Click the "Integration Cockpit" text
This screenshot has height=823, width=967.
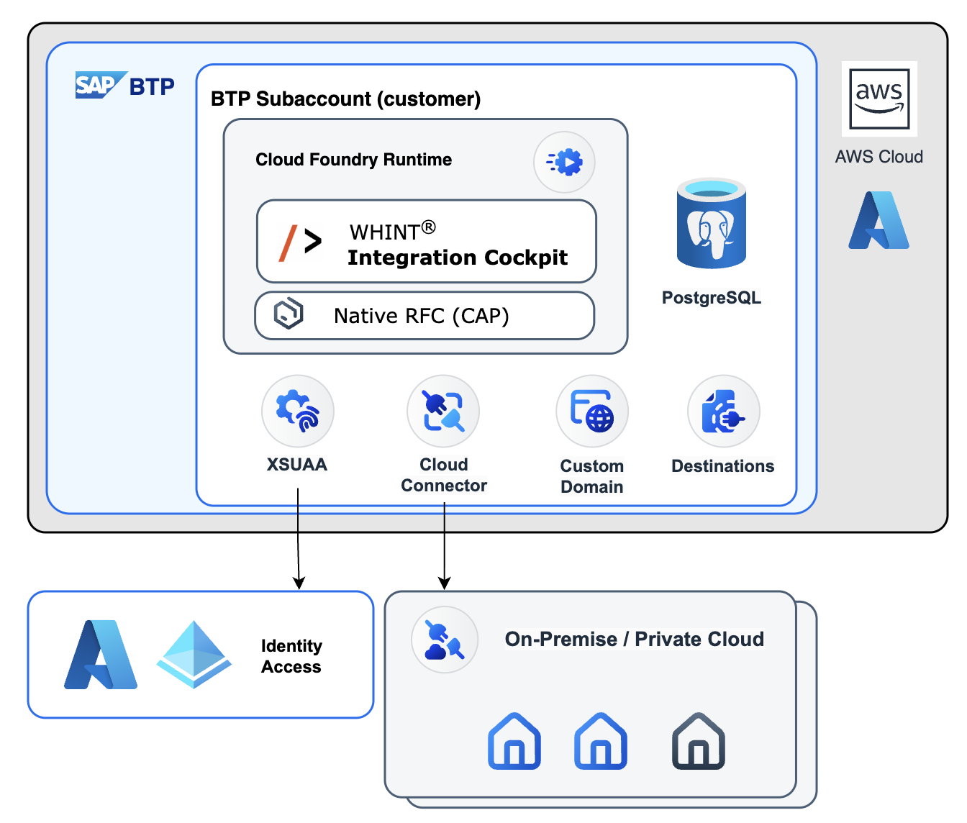coord(458,258)
